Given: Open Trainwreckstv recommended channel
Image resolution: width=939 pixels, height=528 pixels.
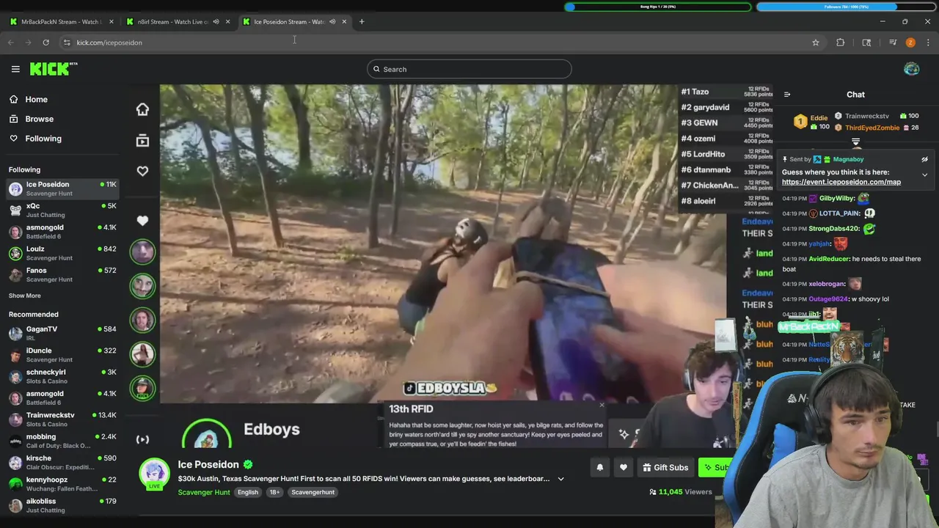Looking at the screenshot, I should (62, 419).
